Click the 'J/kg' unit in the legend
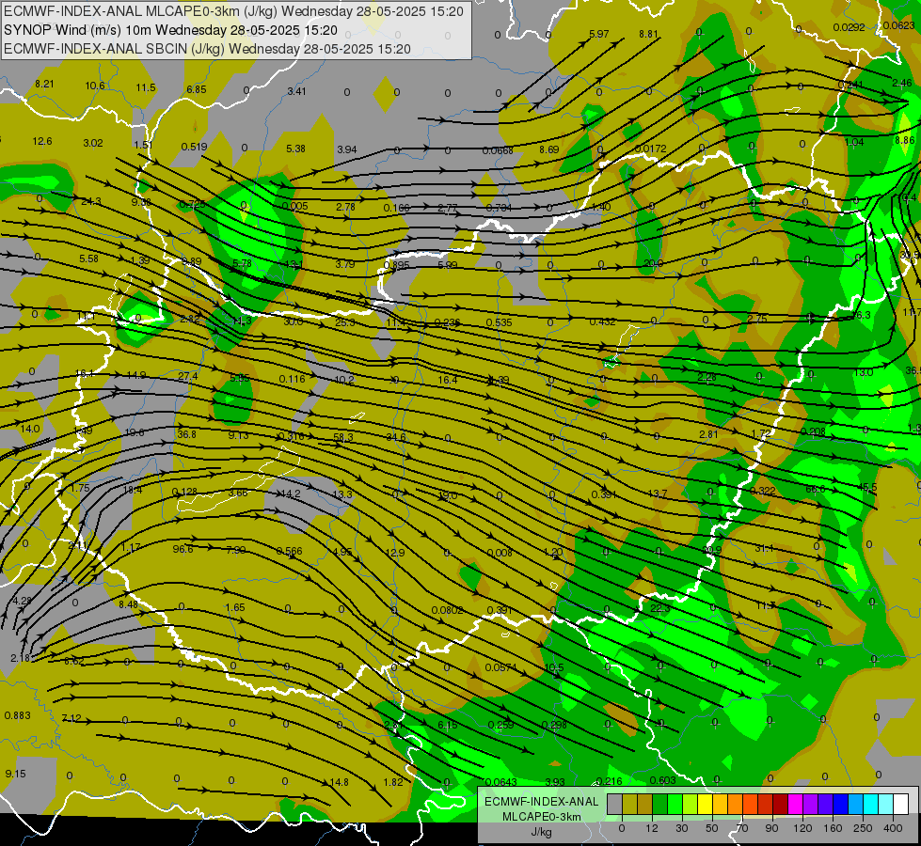The width and height of the screenshot is (921, 846). tap(542, 832)
